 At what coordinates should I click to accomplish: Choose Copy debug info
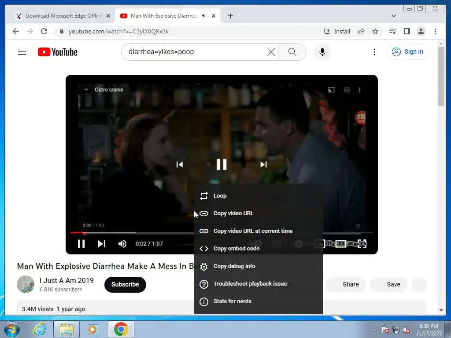coord(259,266)
